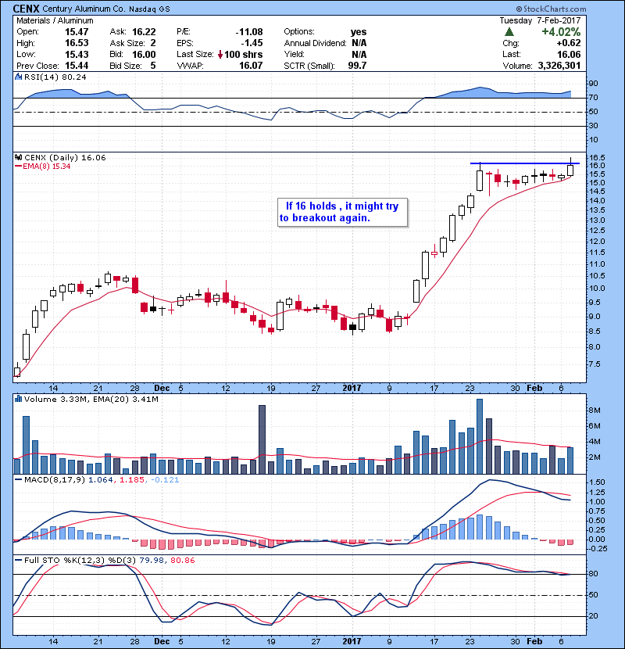Click the RSI(14) 80.24 indicator label

coord(55,77)
